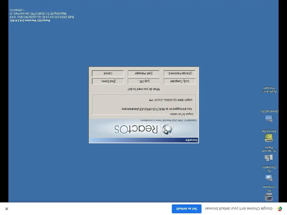Choose Log Off in Security dialog

click(143, 81)
